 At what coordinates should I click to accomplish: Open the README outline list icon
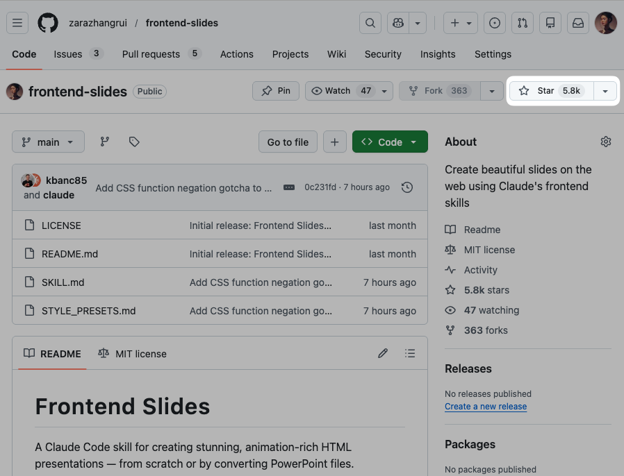pyautogui.click(x=410, y=353)
